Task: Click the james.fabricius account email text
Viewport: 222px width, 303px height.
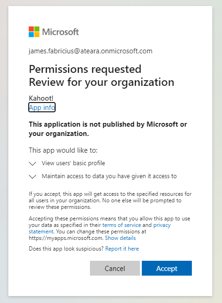Action: click(x=90, y=51)
